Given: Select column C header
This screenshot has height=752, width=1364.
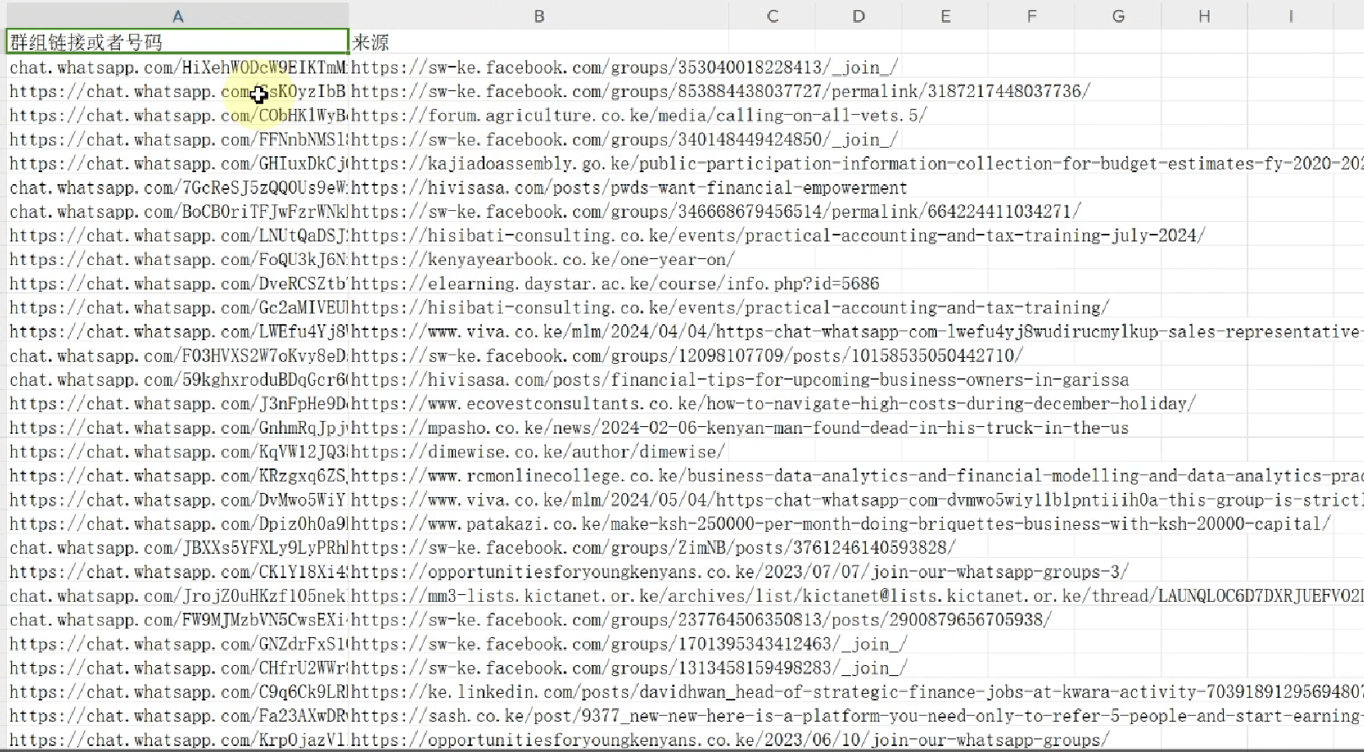Looking at the screenshot, I should [x=772, y=15].
